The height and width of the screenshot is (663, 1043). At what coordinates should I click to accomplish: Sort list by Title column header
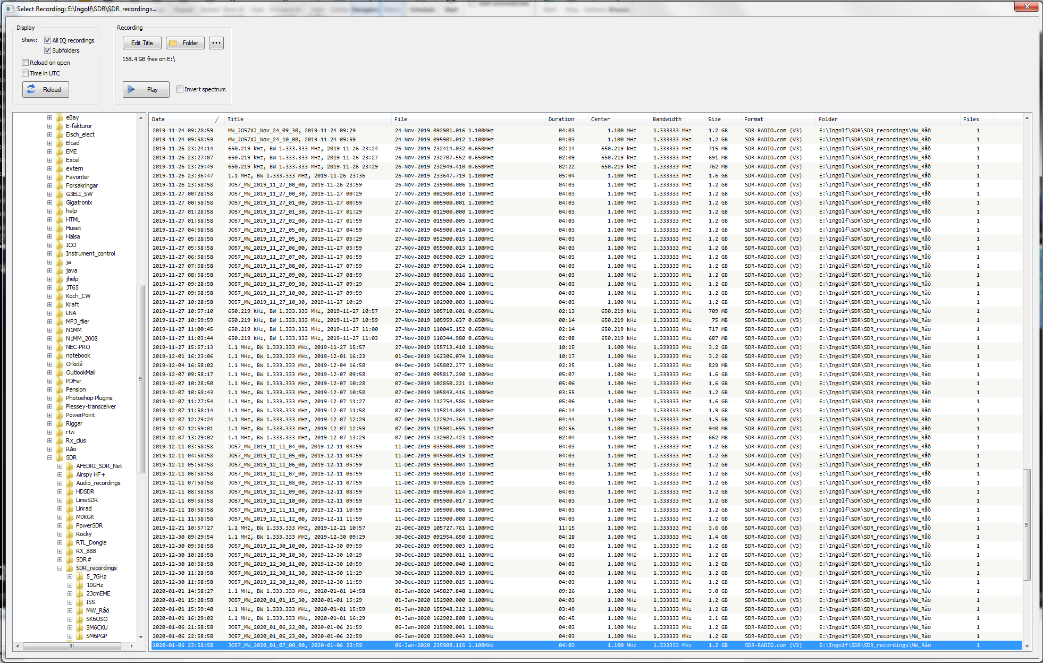(x=235, y=119)
